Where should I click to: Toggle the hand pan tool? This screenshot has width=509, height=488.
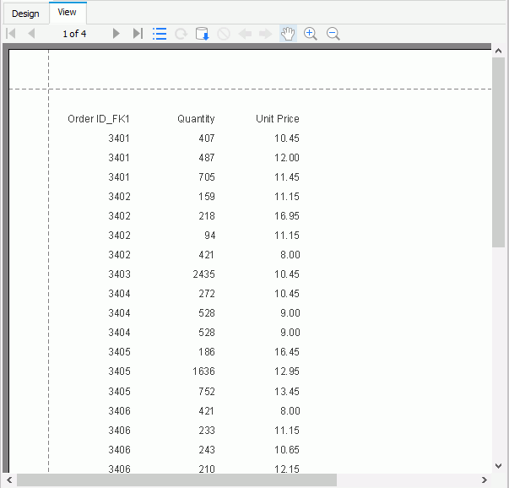[x=288, y=34]
